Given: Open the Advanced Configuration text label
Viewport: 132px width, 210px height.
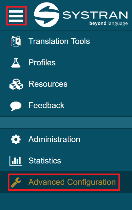Looking at the screenshot, I should (72, 182).
